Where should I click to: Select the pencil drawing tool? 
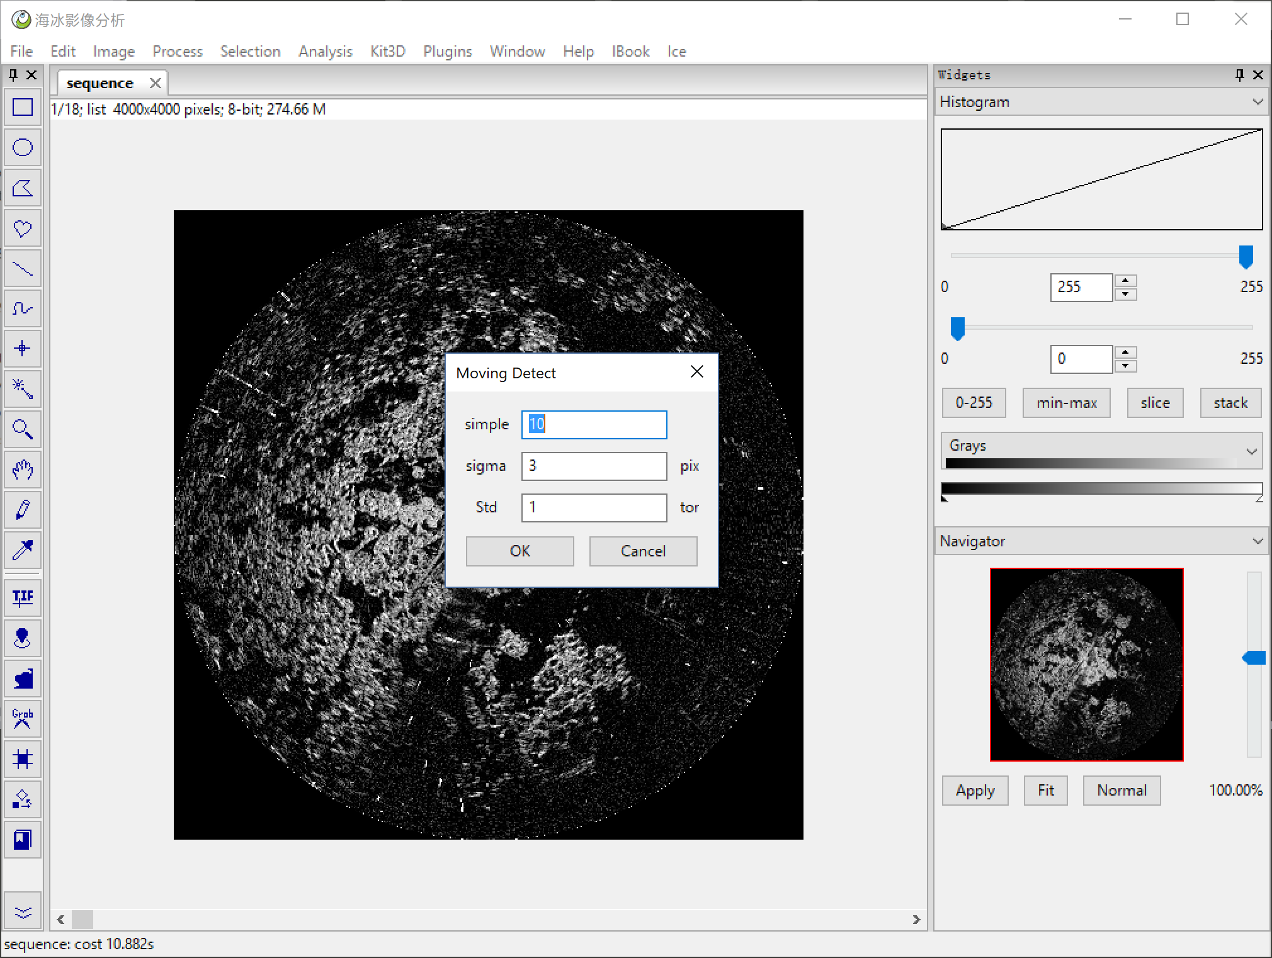23,510
